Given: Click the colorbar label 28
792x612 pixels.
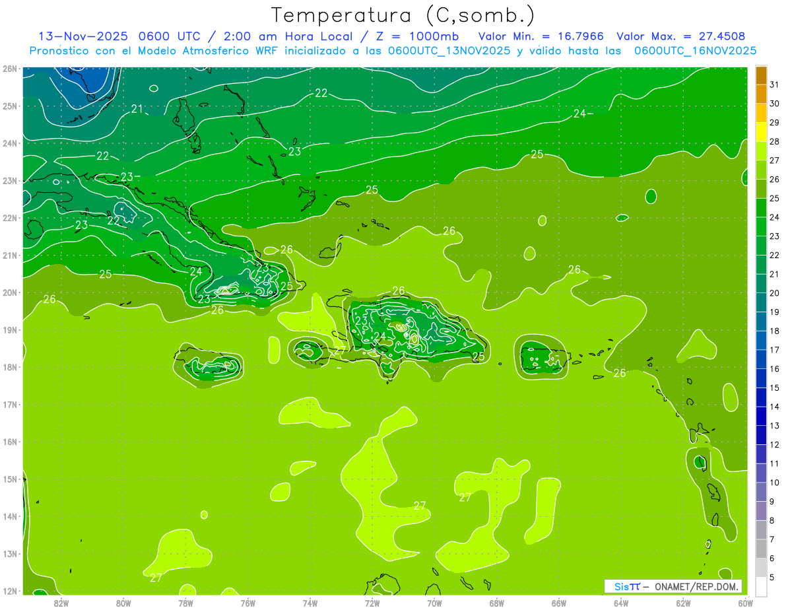Looking at the screenshot, I should 775,141.
